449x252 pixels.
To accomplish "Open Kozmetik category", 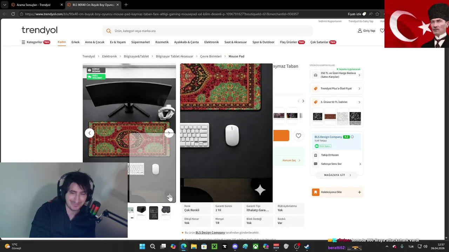I will (x=162, y=42).
